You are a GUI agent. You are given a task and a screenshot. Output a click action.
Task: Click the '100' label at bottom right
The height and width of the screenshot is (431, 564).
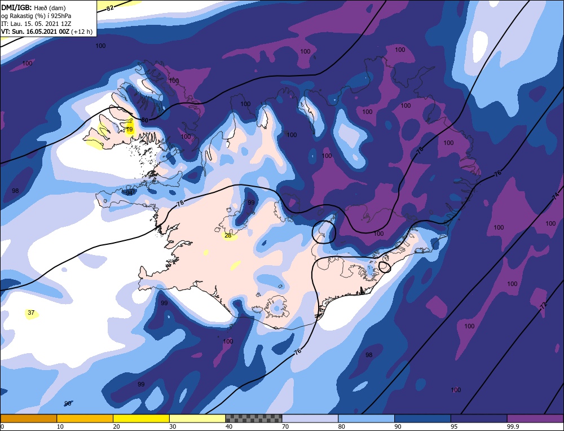coord(456,390)
